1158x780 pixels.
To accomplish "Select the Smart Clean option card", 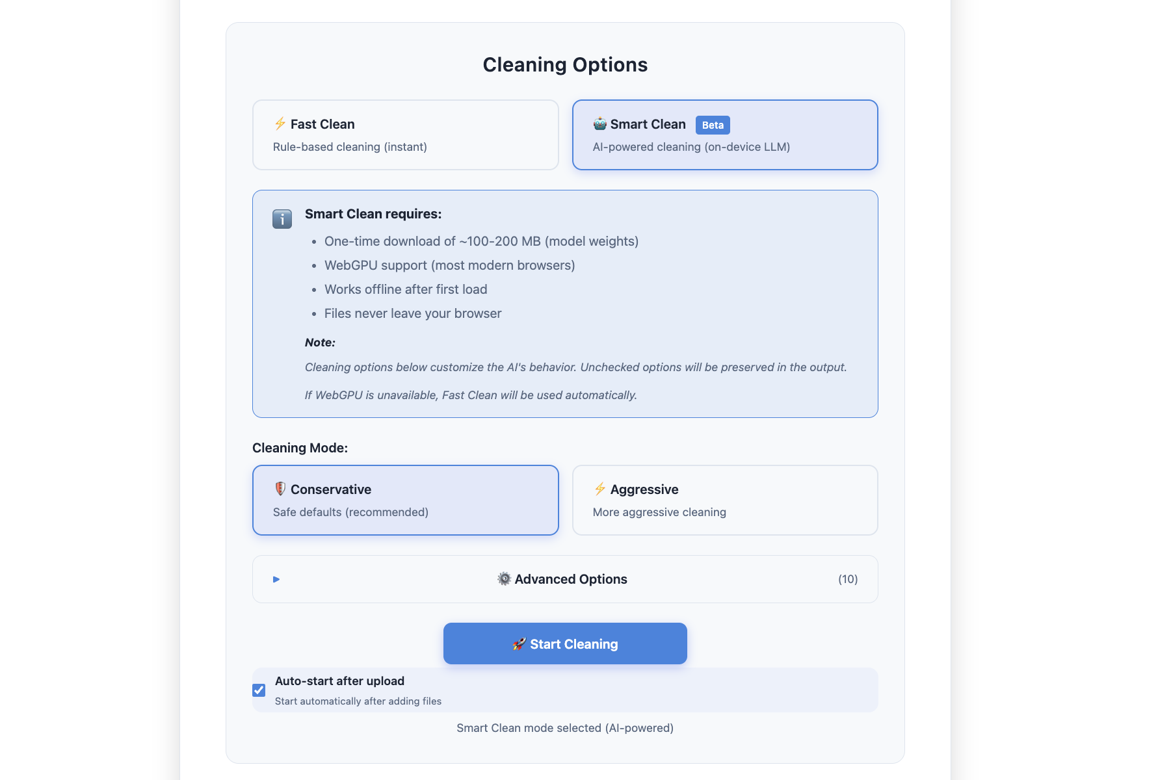I will coord(725,135).
